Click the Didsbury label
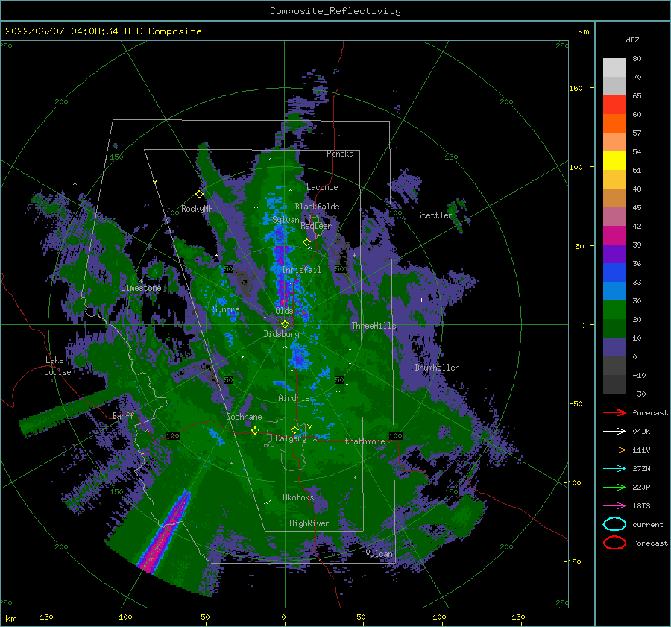This screenshot has height=627, width=671. coord(281,334)
